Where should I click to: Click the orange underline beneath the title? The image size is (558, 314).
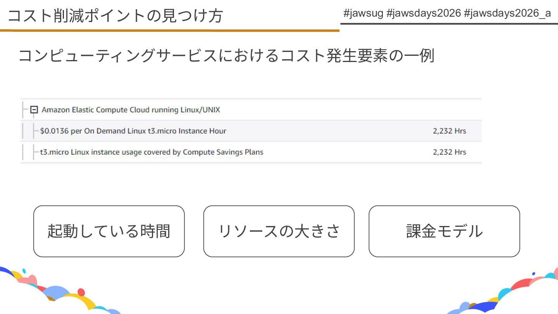pos(170,30)
